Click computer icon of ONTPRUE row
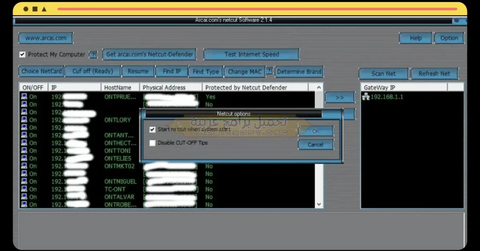The width and height of the screenshot is (480, 251). [x=24, y=96]
